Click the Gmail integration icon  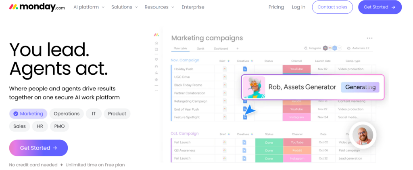point(330,48)
